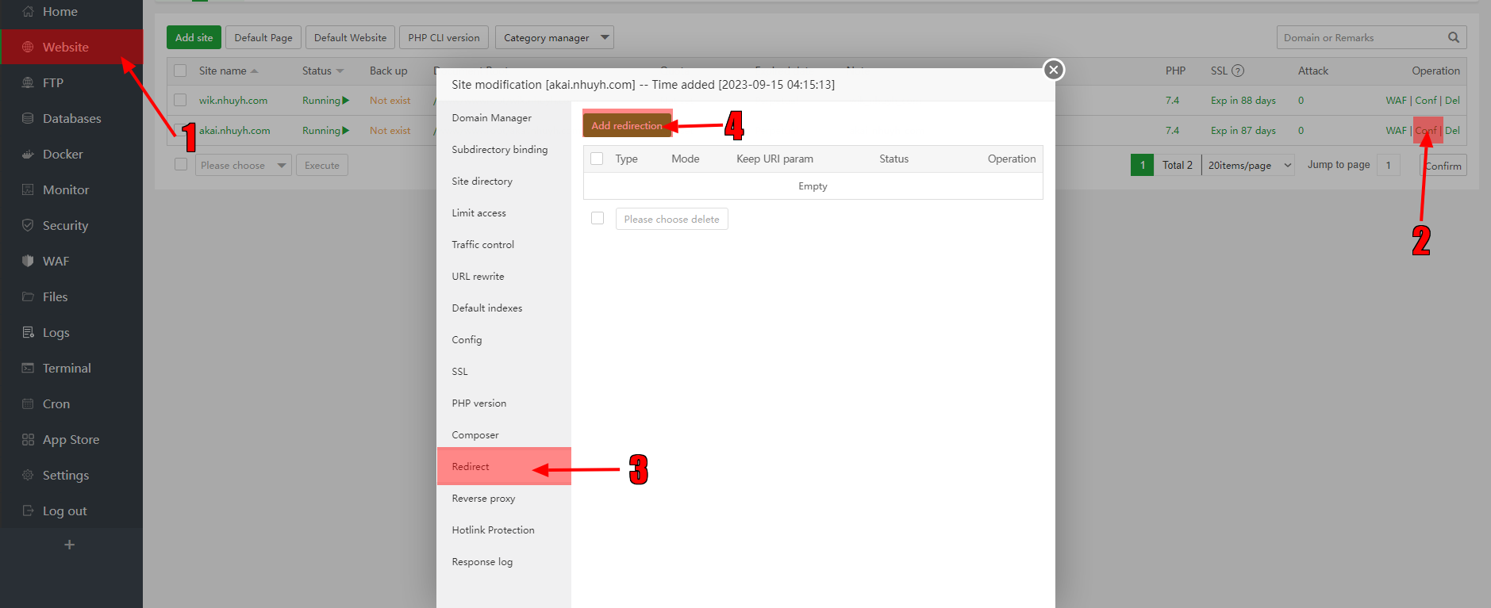Toggle the redirect table header checkbox

coord(597,159)
